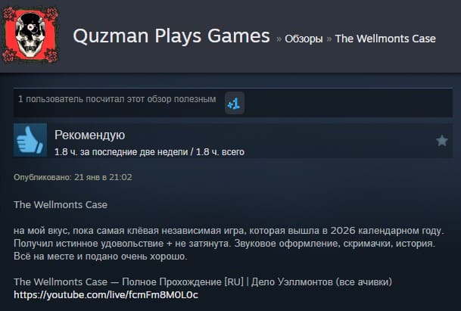
Task: Click the skull profile avatar
Action: point(30,35)
